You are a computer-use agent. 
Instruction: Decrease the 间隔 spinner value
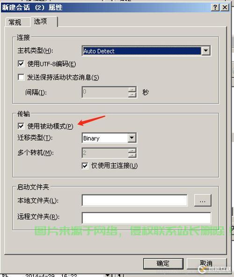(132, 95)
